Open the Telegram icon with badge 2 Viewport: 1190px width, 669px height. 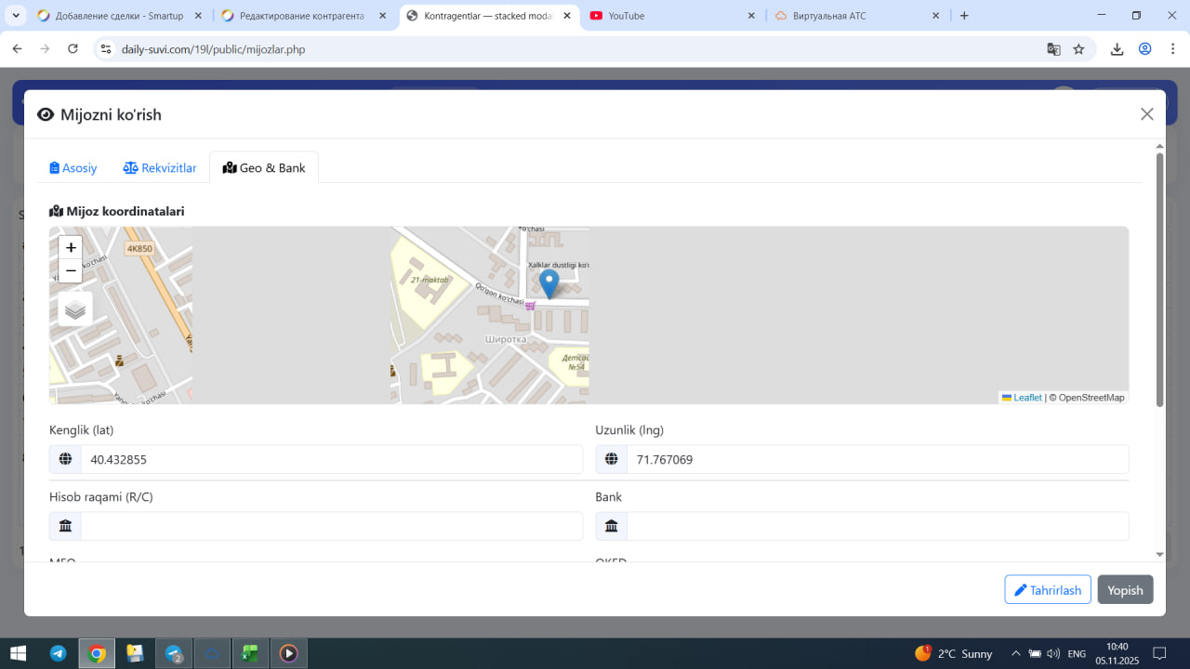click(174, 653)
